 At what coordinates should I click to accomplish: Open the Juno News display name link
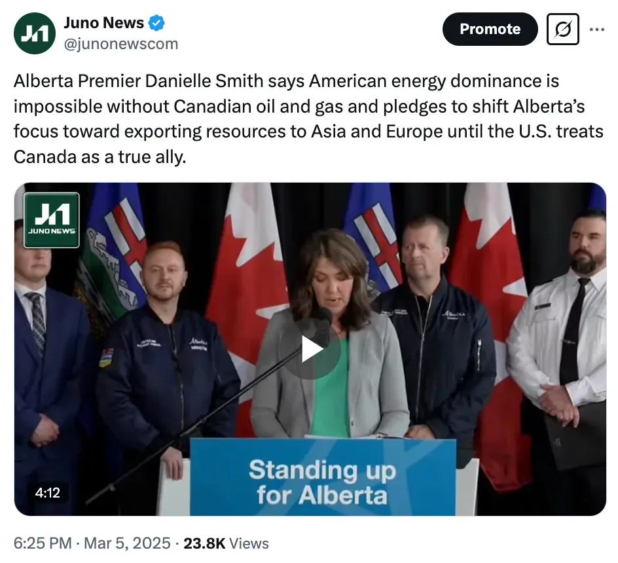tap(103, 23)
